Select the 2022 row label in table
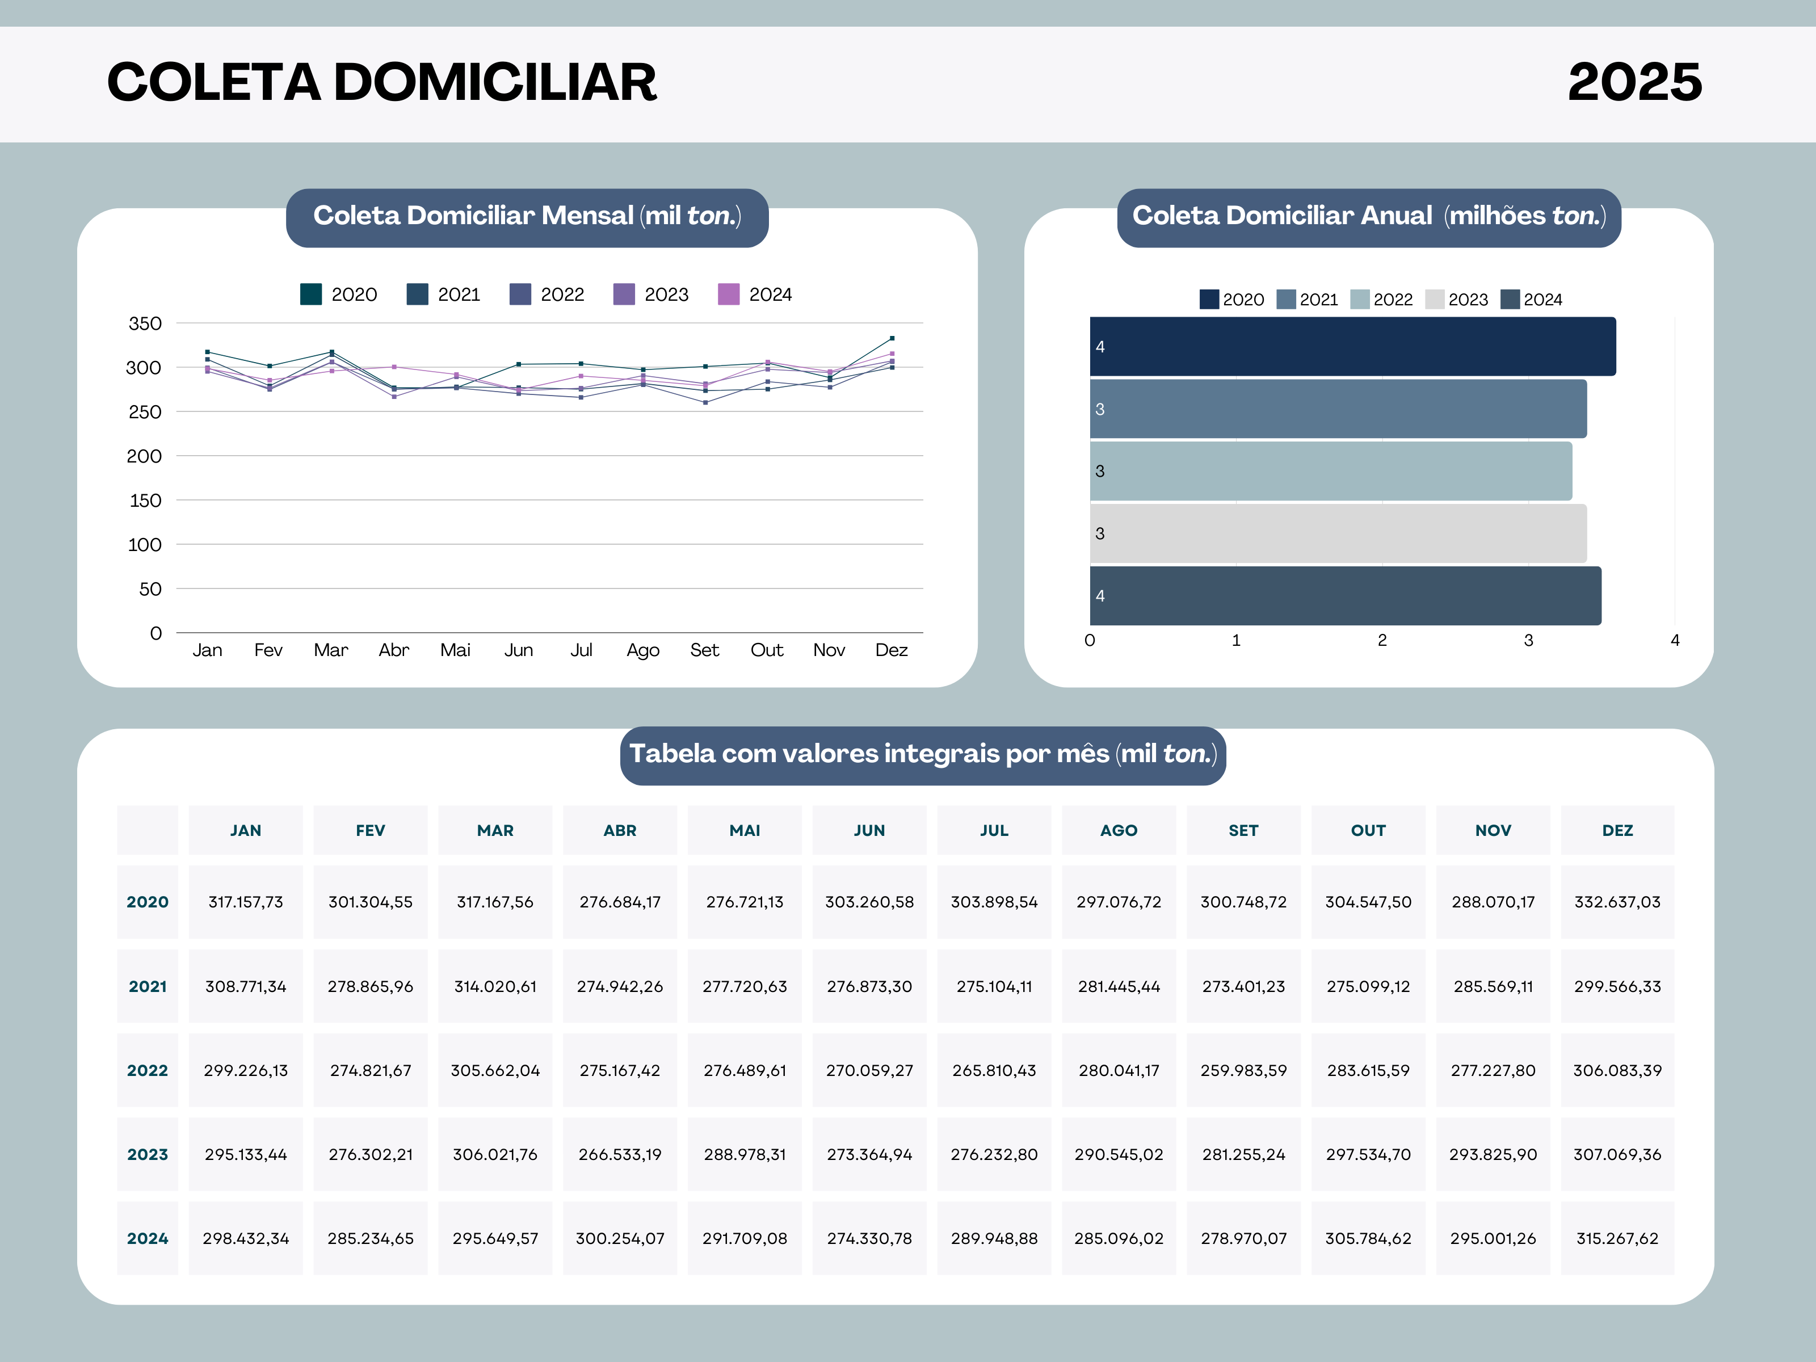 tap(148, 1070)
